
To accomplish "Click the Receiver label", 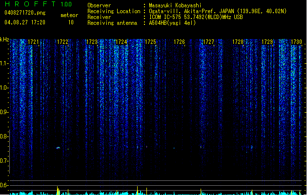I will [x=99, y=17].
